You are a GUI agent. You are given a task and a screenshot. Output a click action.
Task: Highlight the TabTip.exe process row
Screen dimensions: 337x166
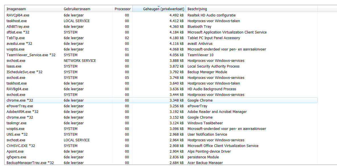16,38
